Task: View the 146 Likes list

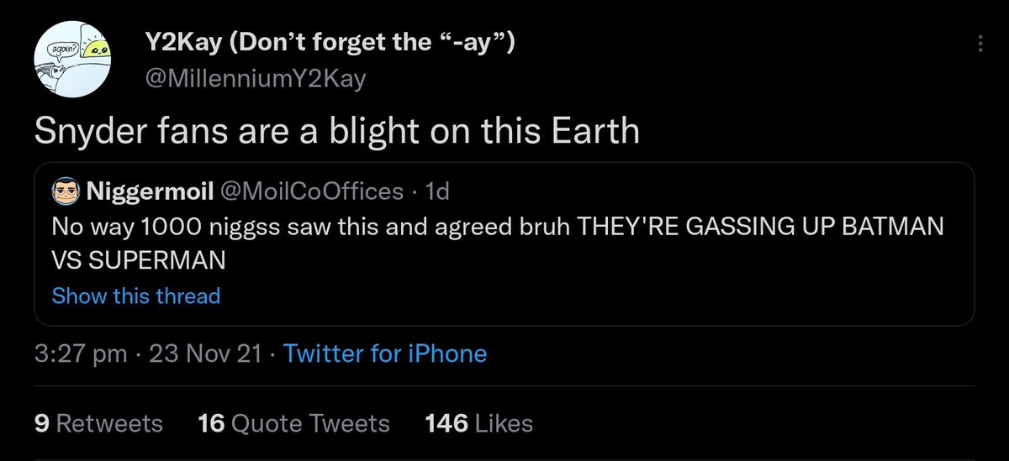Action: [479, 423]
